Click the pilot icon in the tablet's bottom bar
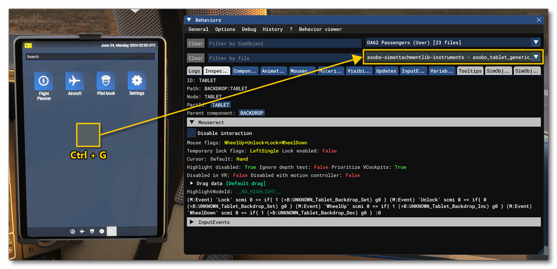This screenshot has width=557, height=269. tap(92, 231)
